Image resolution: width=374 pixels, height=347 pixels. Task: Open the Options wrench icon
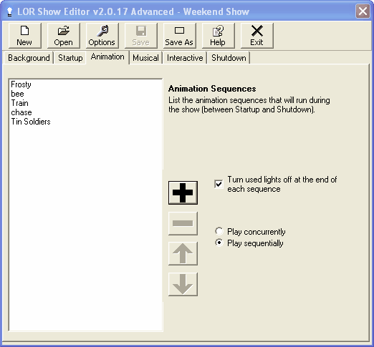tap(102, 36)
